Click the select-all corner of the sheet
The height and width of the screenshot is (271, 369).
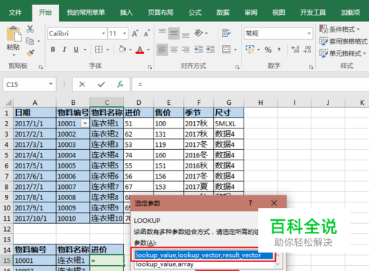(x=7, y=102)
